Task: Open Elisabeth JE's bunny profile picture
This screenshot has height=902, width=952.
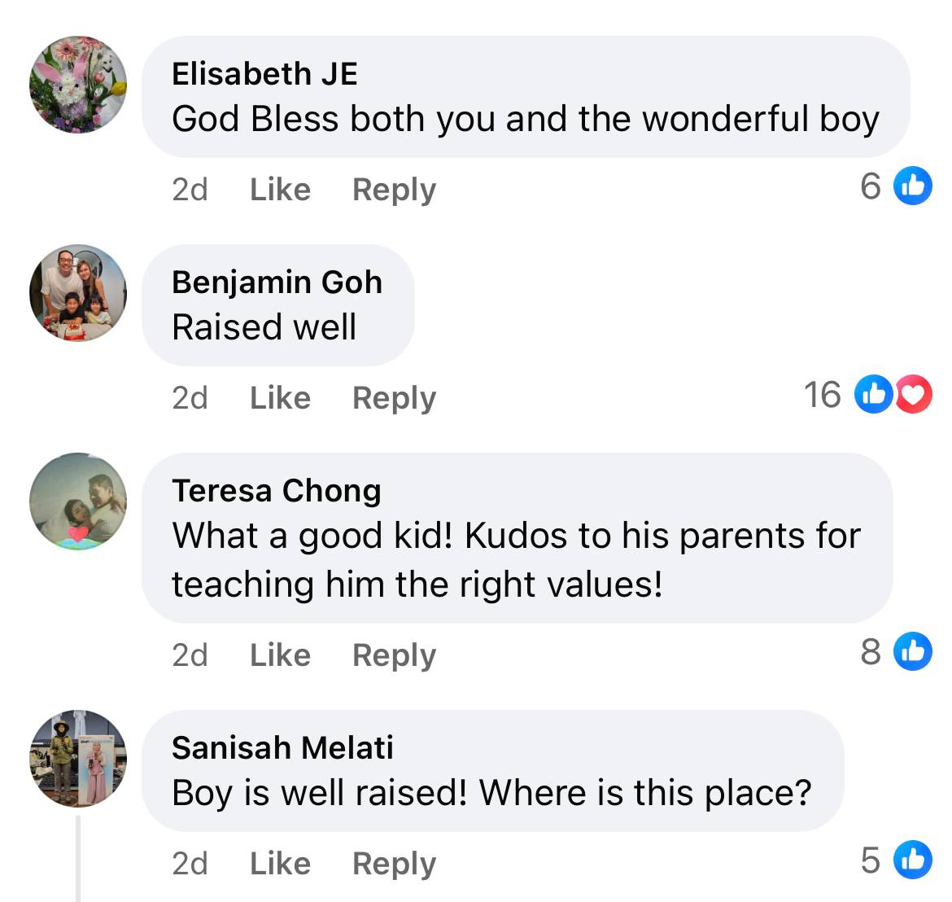Action: point(78,85)
